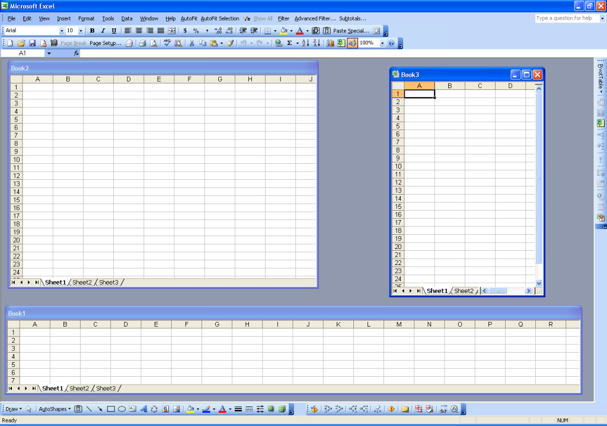607x426 pixels.
Task: Click the AutoSum sigma icon
Action: point(289,43)
